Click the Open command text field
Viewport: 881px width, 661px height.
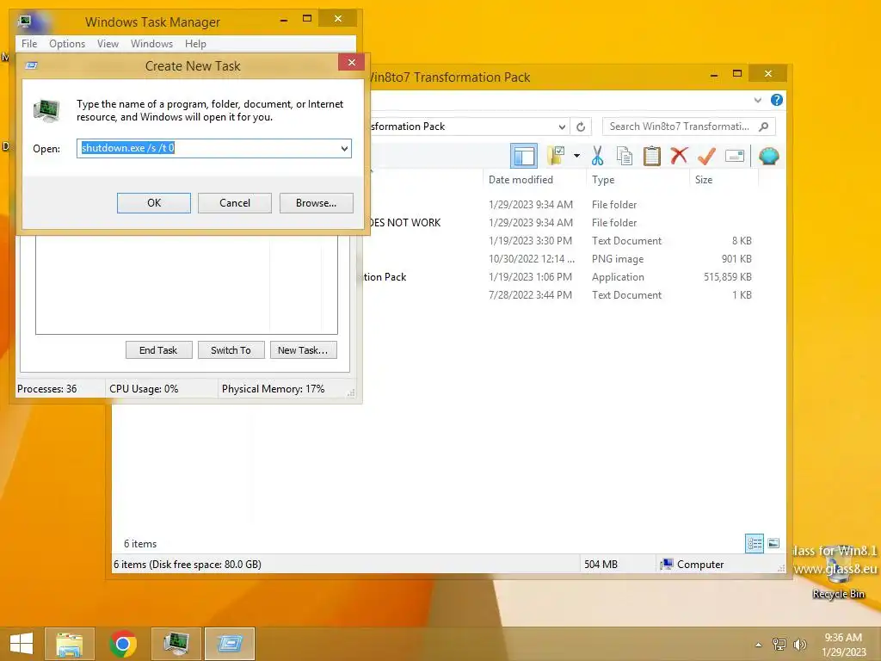click(x=208, y=148)
